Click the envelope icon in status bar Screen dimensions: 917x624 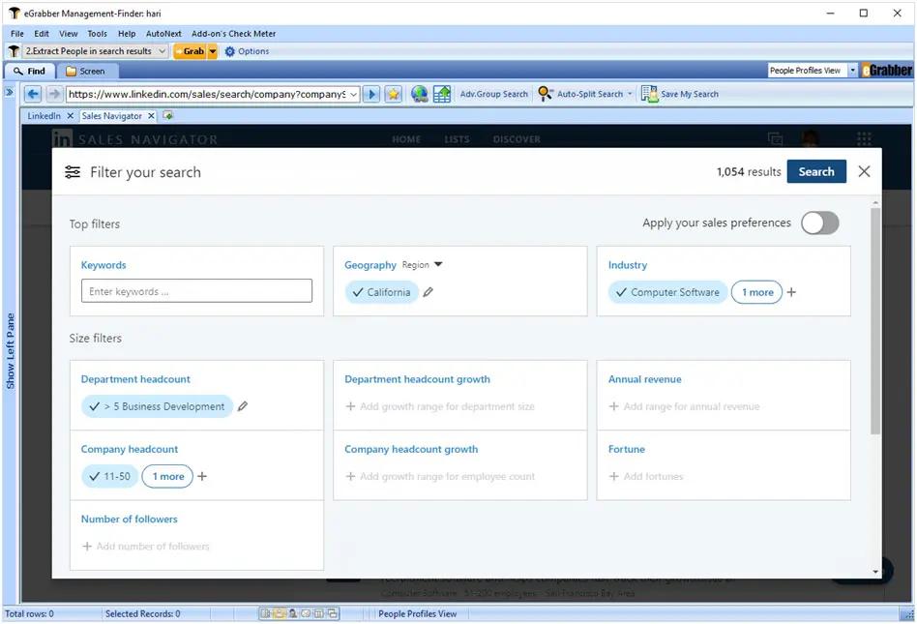306,613
